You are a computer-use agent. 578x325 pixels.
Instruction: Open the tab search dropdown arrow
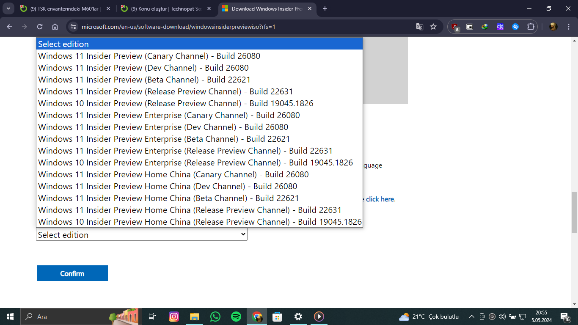[8, 8]
